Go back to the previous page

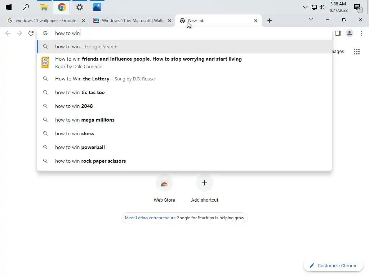coord(8,33)
